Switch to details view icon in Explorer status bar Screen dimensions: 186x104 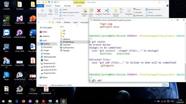[164, 85]
